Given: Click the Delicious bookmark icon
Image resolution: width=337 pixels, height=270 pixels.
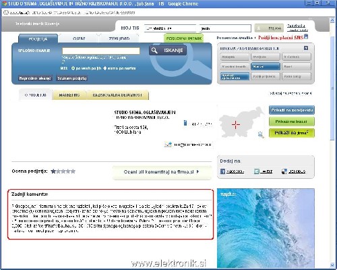Looking at the screenshot, I should (x=284, y=171).
